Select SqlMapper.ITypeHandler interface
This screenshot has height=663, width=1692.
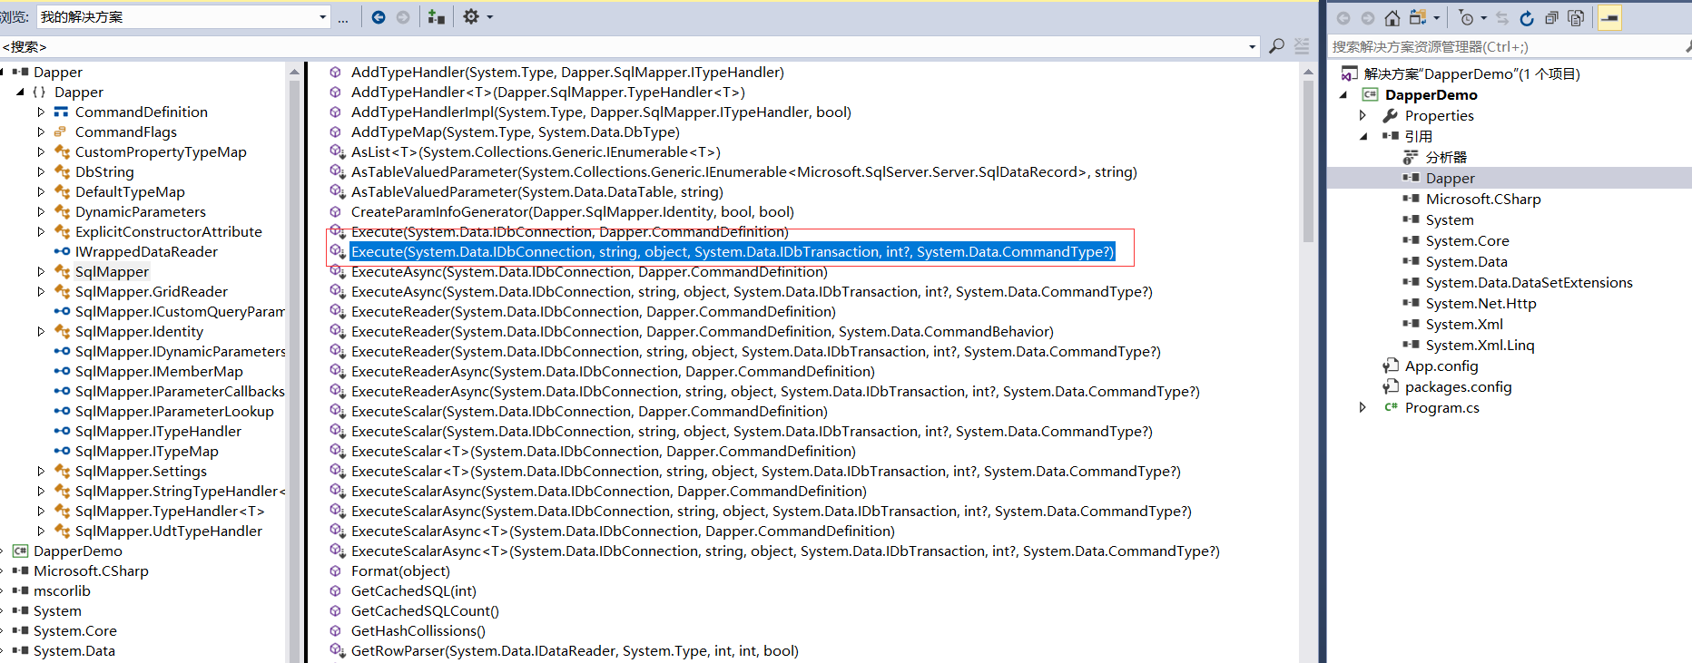coord(158,431)
